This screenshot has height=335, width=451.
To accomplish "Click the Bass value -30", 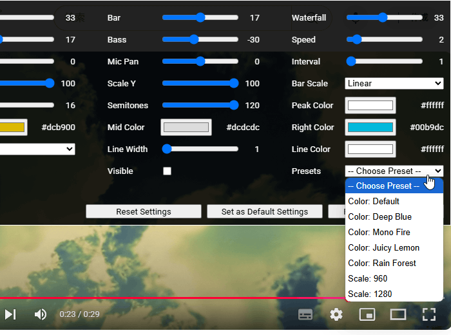I will [x=253, y=39].
